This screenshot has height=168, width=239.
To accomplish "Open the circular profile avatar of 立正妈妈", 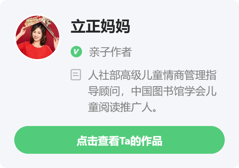I will [x=37, y=37].
